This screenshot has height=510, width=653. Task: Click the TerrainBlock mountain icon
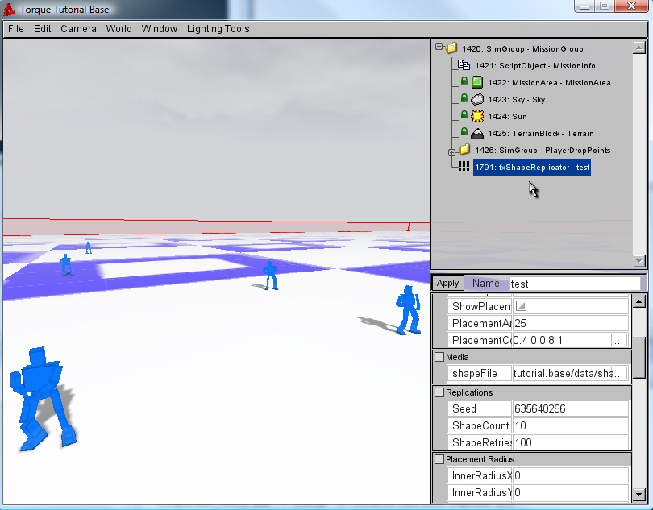coord(477,133)
